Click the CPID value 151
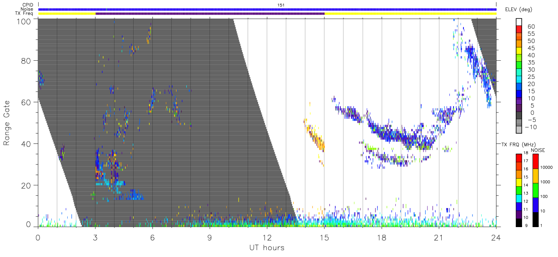This screenshot has height=257, width=558. [x=280, y=5]
